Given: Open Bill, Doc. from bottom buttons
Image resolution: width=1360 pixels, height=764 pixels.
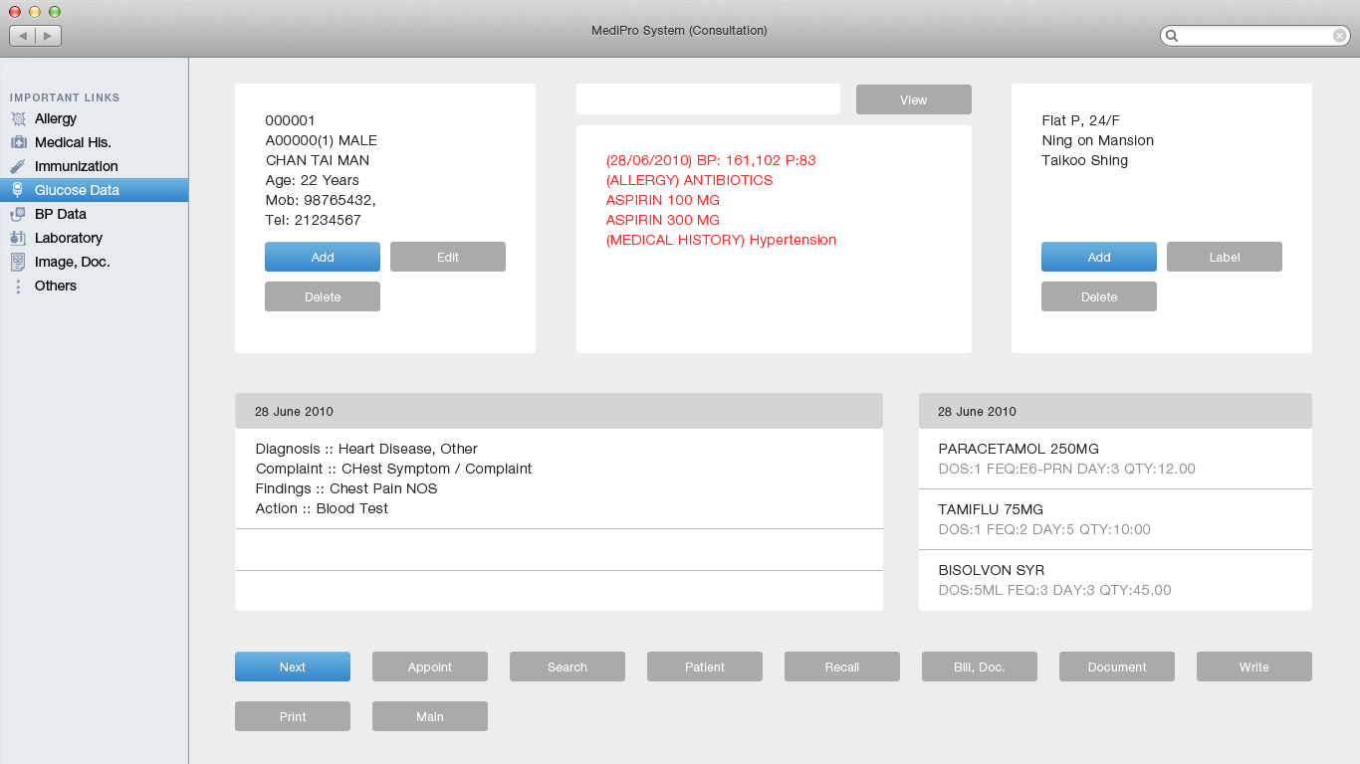Looking at the screenshot, I should tap(979, 667).
